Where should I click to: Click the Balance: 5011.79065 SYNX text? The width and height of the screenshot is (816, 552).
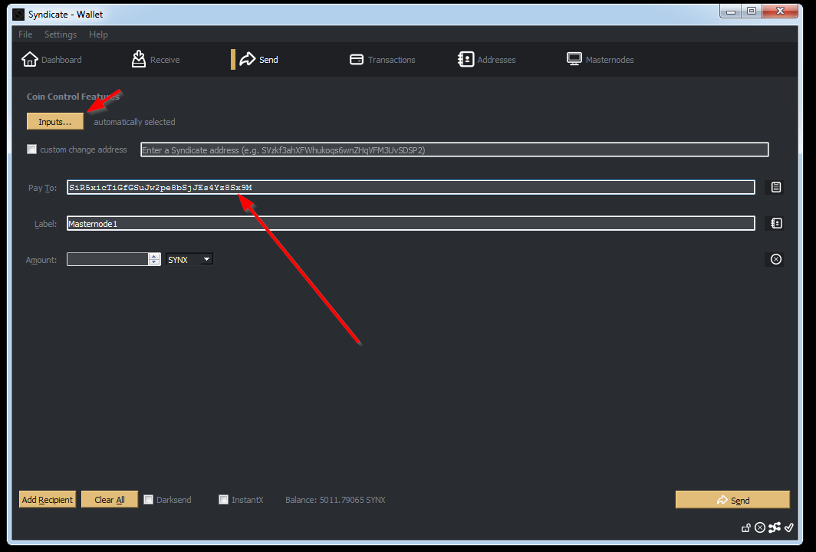[x=335, y=500]
